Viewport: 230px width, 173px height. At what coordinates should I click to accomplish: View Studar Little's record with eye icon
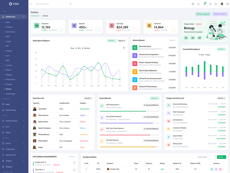click(x=212, y=169)
